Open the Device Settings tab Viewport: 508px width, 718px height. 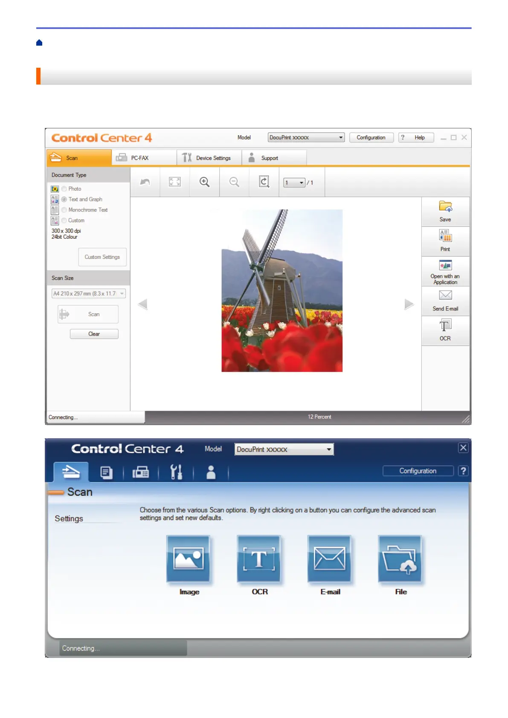pos(209,158)
